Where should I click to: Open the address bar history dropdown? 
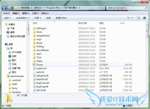[99, 8]
